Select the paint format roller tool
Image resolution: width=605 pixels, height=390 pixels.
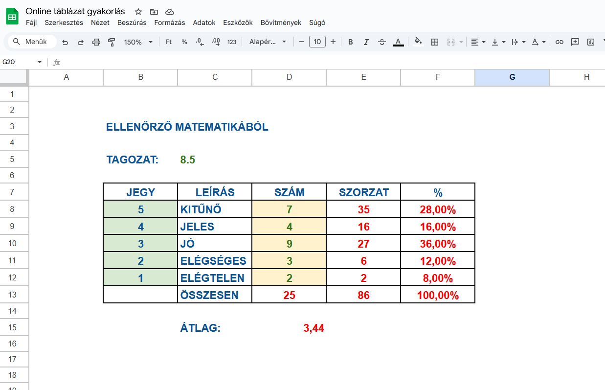[x=112, y=42]
